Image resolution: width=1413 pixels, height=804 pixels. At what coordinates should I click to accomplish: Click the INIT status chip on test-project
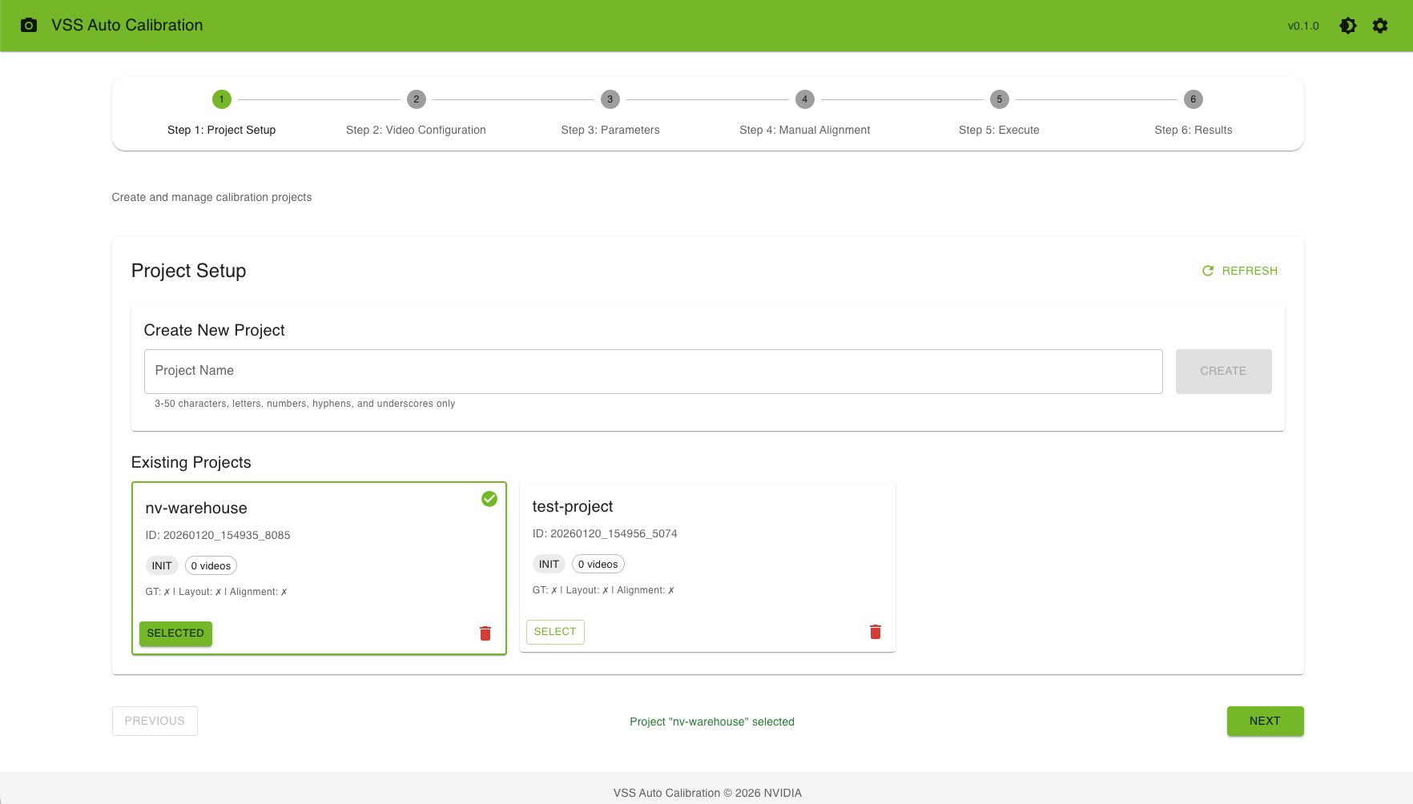coord(549,564)
